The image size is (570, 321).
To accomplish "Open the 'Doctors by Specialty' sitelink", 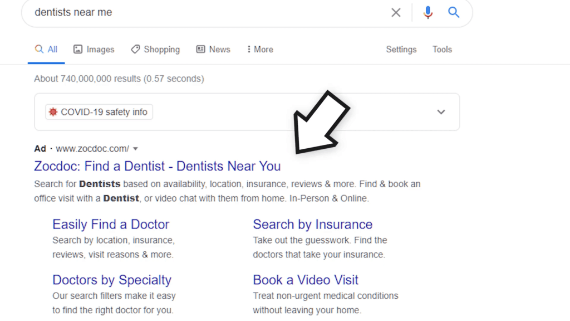I will click(112, 280).
